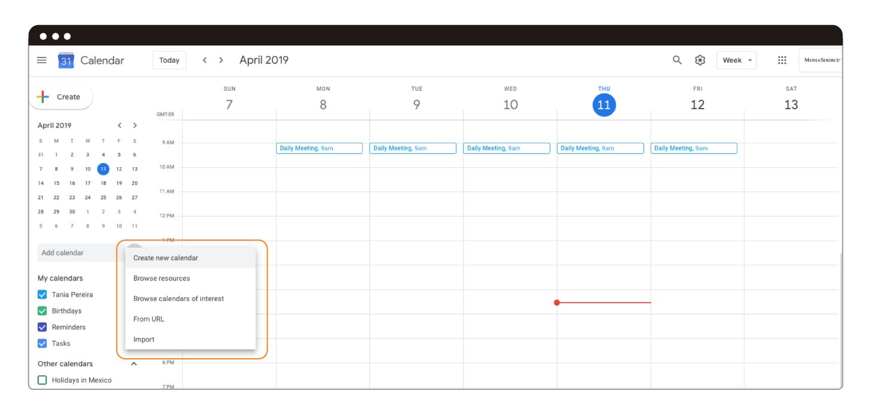
Task: Advance mini calendar to next month
Action: (x=135, y=125)
